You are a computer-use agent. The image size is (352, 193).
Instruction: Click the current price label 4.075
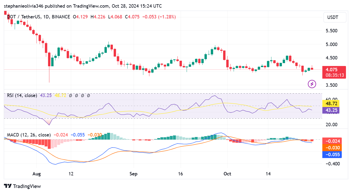(331, 70)
